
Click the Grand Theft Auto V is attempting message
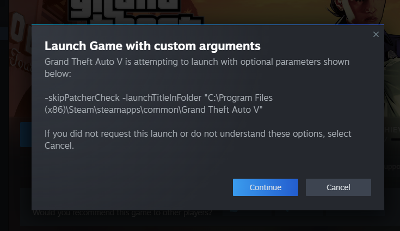(197, 68)
